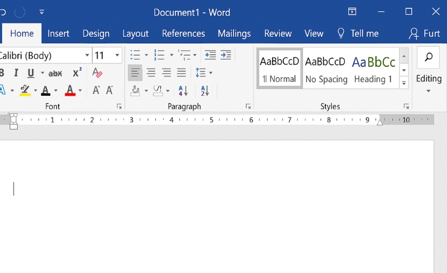Customize Quick Access Toolbar arrow
Screen dimensions: 447x273
pos(41,12)
